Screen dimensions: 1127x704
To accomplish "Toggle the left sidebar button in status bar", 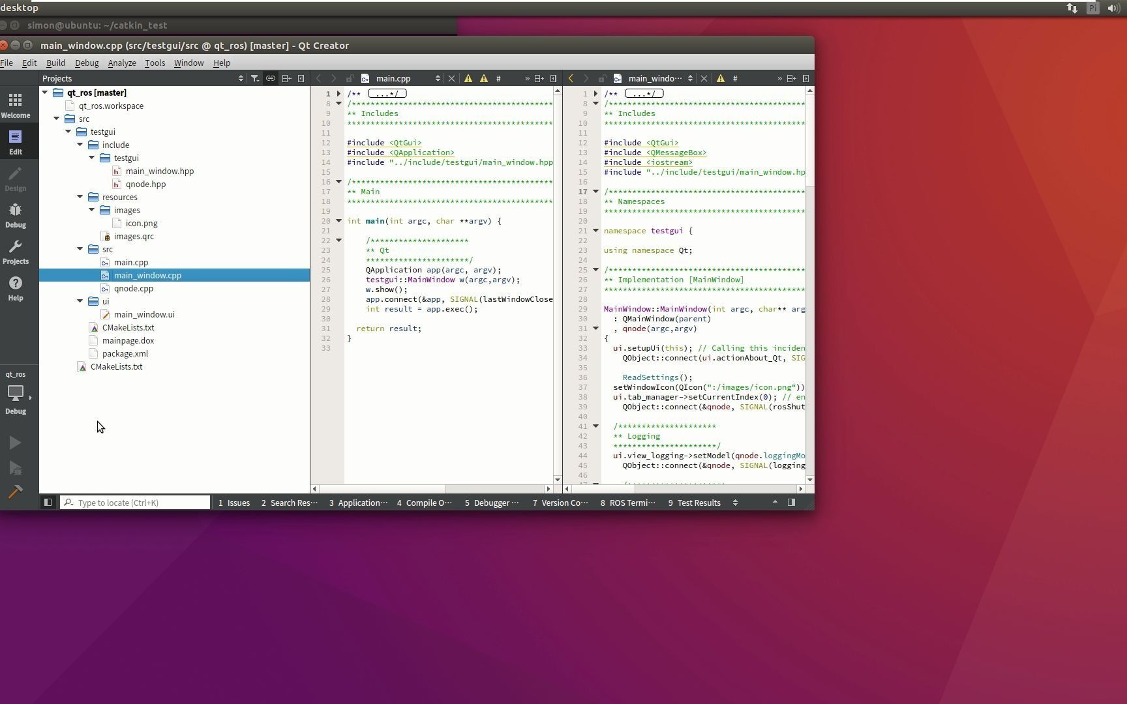I will tap(48, 503).
